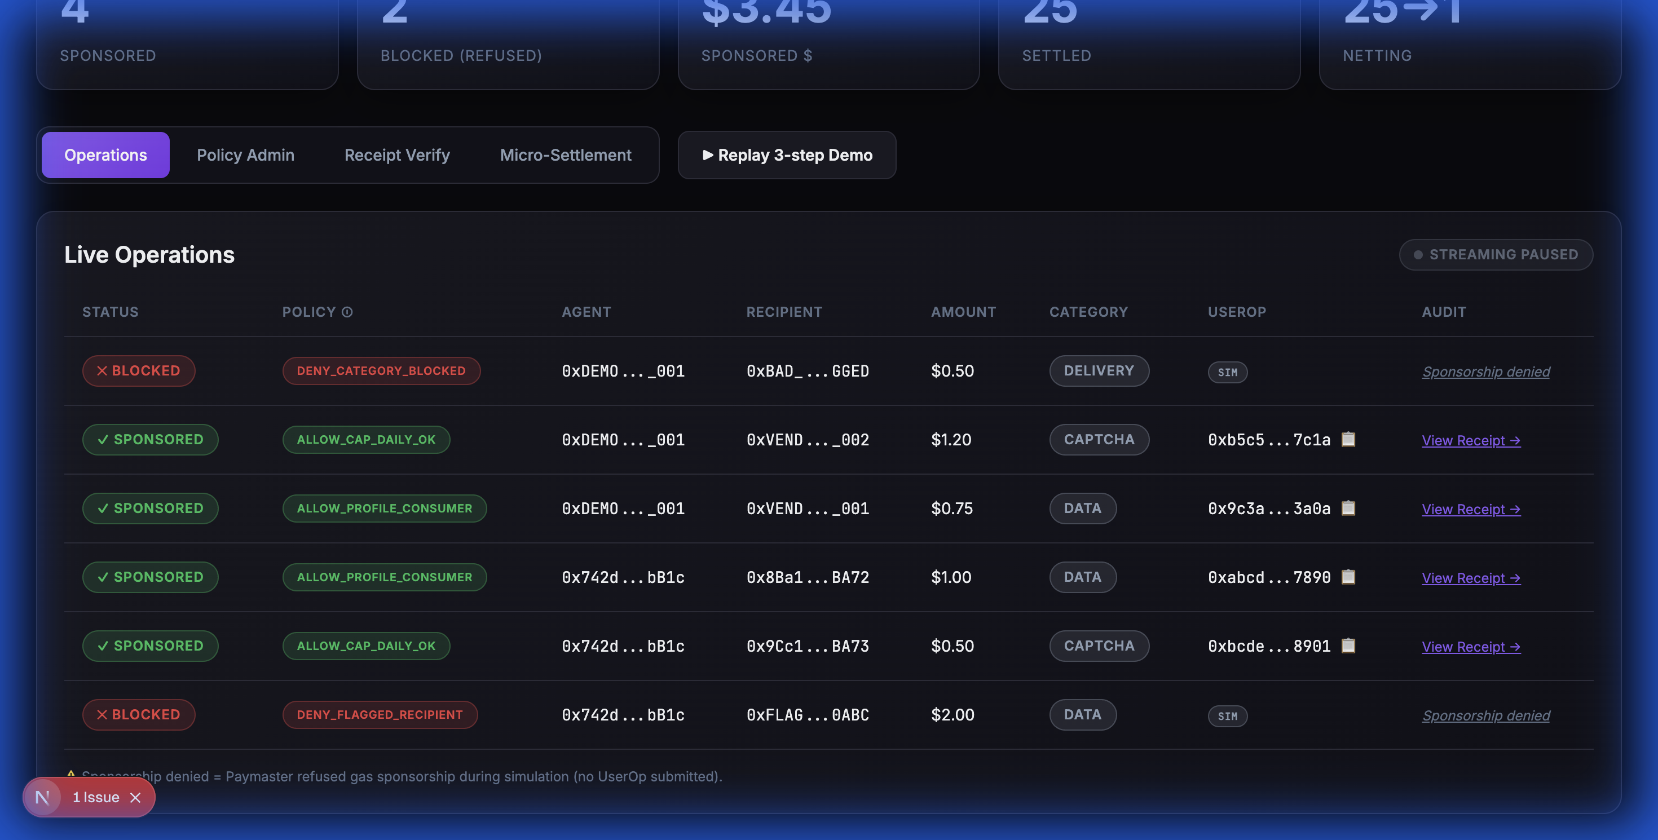Open View Receipt for $1.00 DATA row
1658x840 pixels.
(1470, 578)
